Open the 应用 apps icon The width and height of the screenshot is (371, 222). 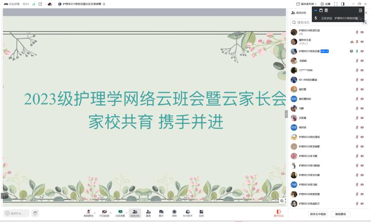coord(201,213)
